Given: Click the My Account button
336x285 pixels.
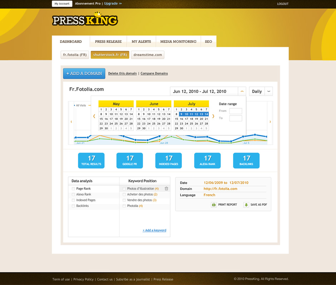Looking at the screenshot, I should click(x=62, y=4).
